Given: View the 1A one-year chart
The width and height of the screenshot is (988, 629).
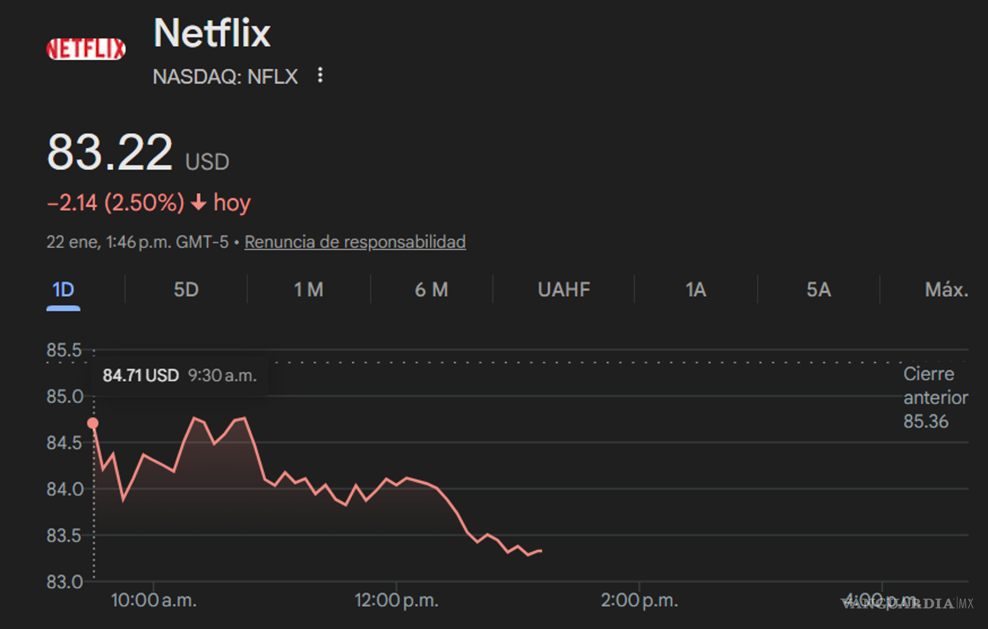Looking at the screenshot, I should click(x=694, y=290).
